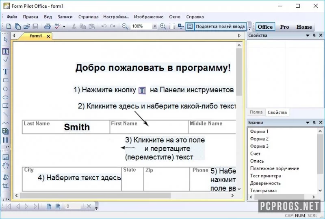325x219 pixels.
Task: Cut selection with the scissors icon
Action: [74, 26]
